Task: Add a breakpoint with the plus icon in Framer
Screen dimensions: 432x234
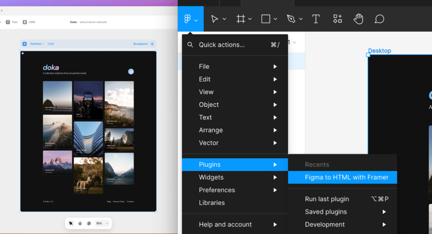Action: tap(152, 44)
